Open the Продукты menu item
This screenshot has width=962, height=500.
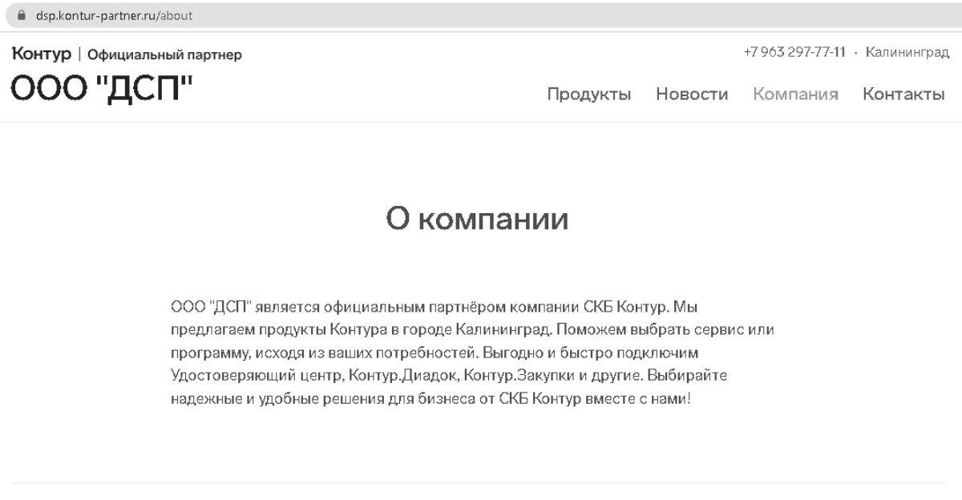tap(589, 95)
